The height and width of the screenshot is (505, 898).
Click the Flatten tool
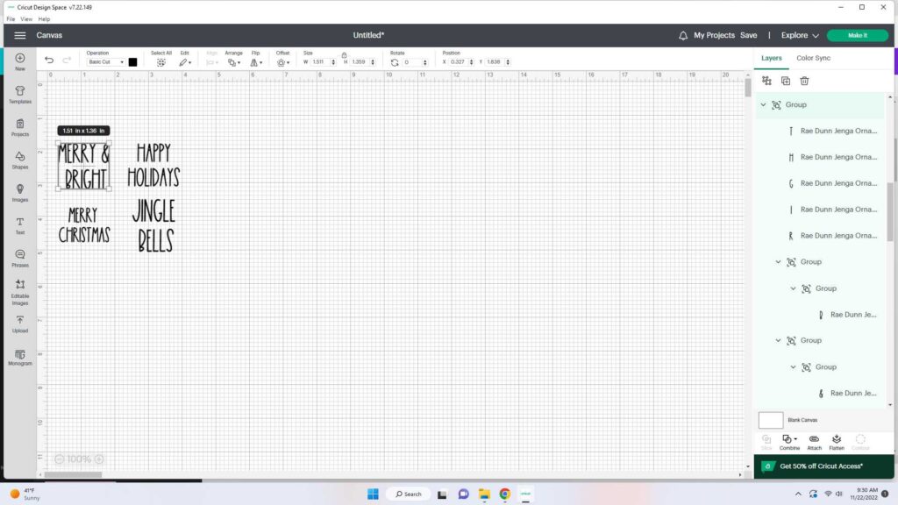836,442
